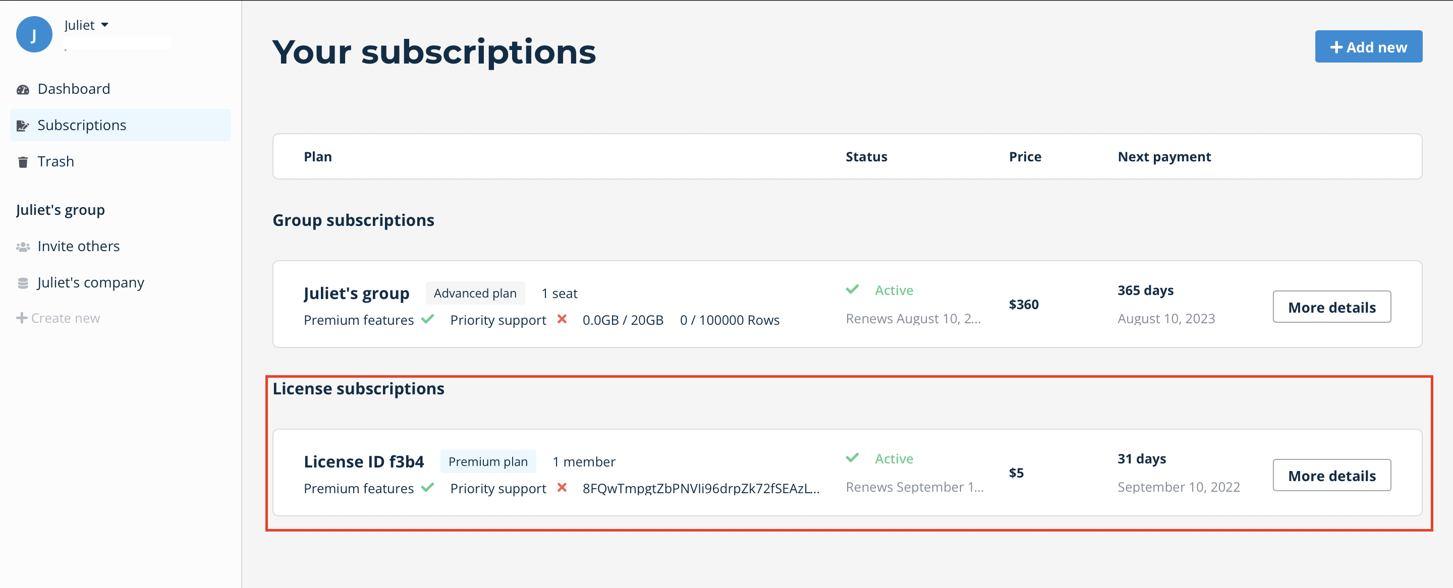1453x588 pixels.
Task: Click Premium features checkmark on Juliet's group
Action: point(427,319)
